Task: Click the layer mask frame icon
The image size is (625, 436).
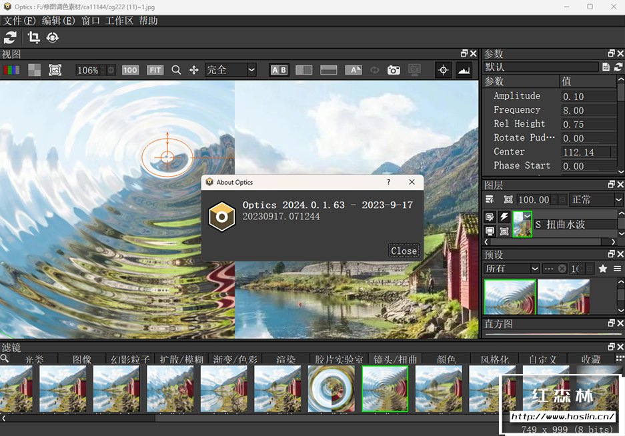Action: tap(504, 231)
